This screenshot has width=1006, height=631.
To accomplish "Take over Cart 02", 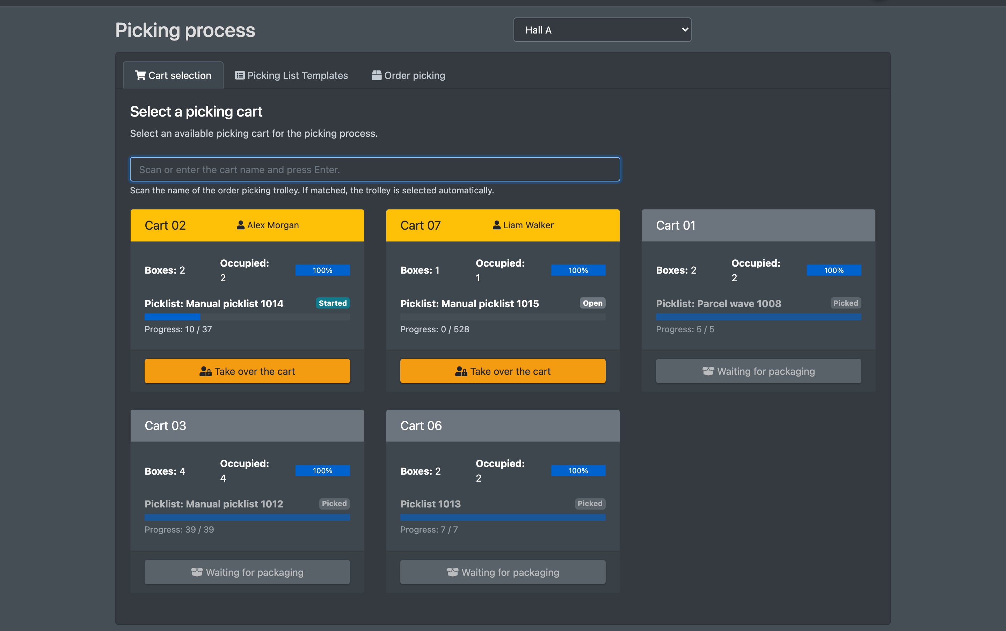I will [x=247, y=371].
